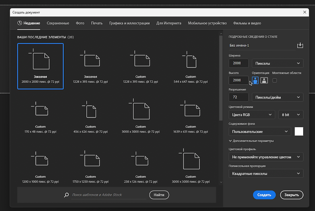Click the Найти search button
315x211 pixels.
pyautogui.click(x=159, y=195)
